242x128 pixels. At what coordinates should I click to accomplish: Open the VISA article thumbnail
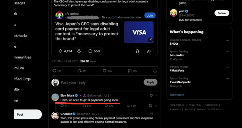[x=139, y=32]
